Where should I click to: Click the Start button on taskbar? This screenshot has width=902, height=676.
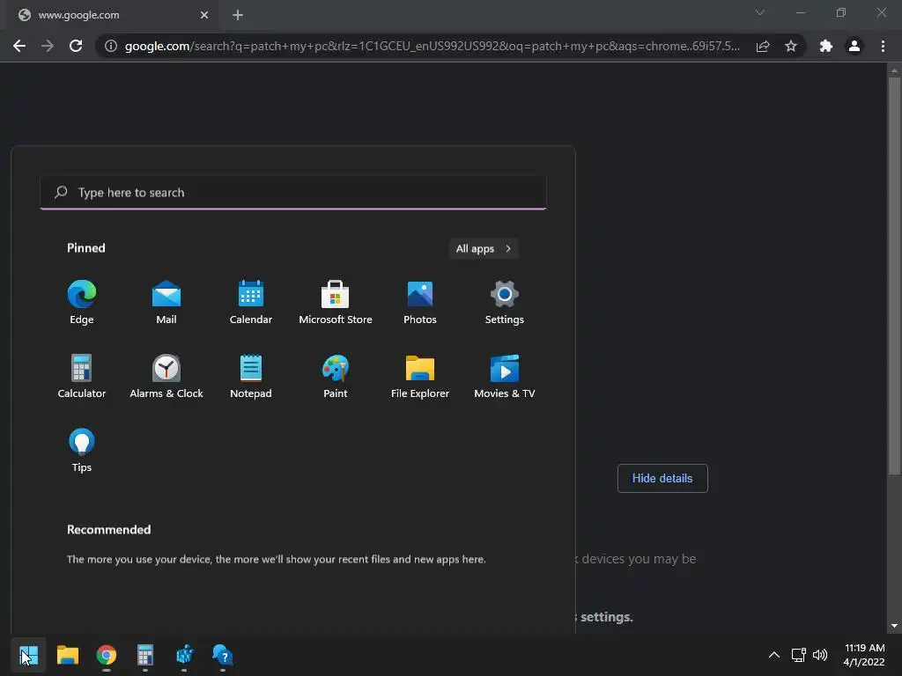29,655
